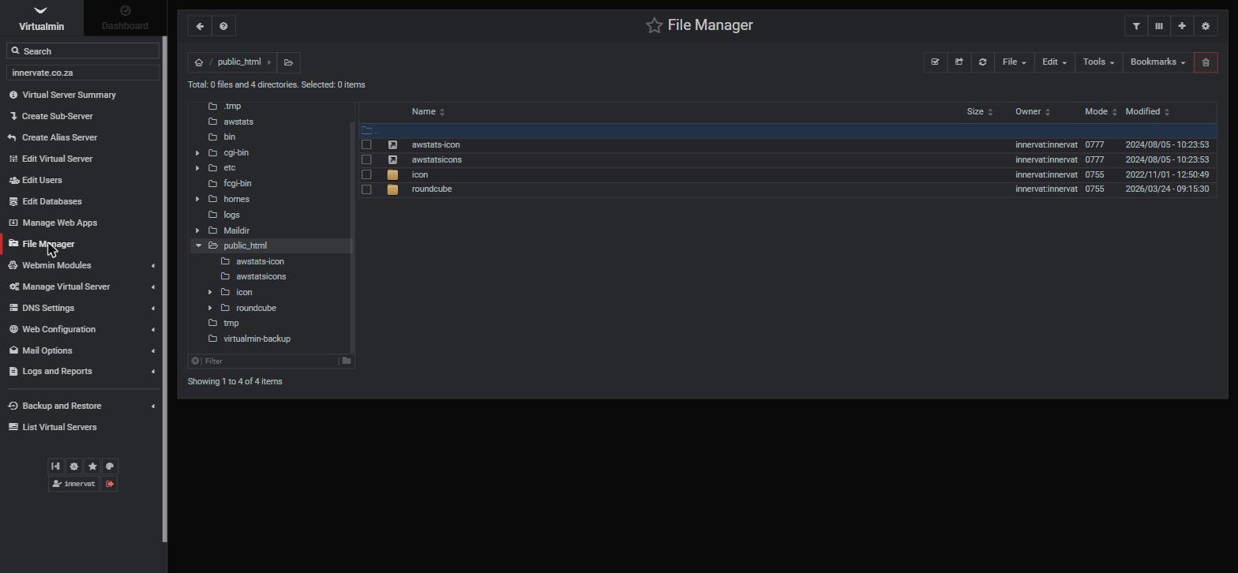Collapse the sidebar with the pin icon
The width and height of the screenshot is (1238, 573).
55,466
